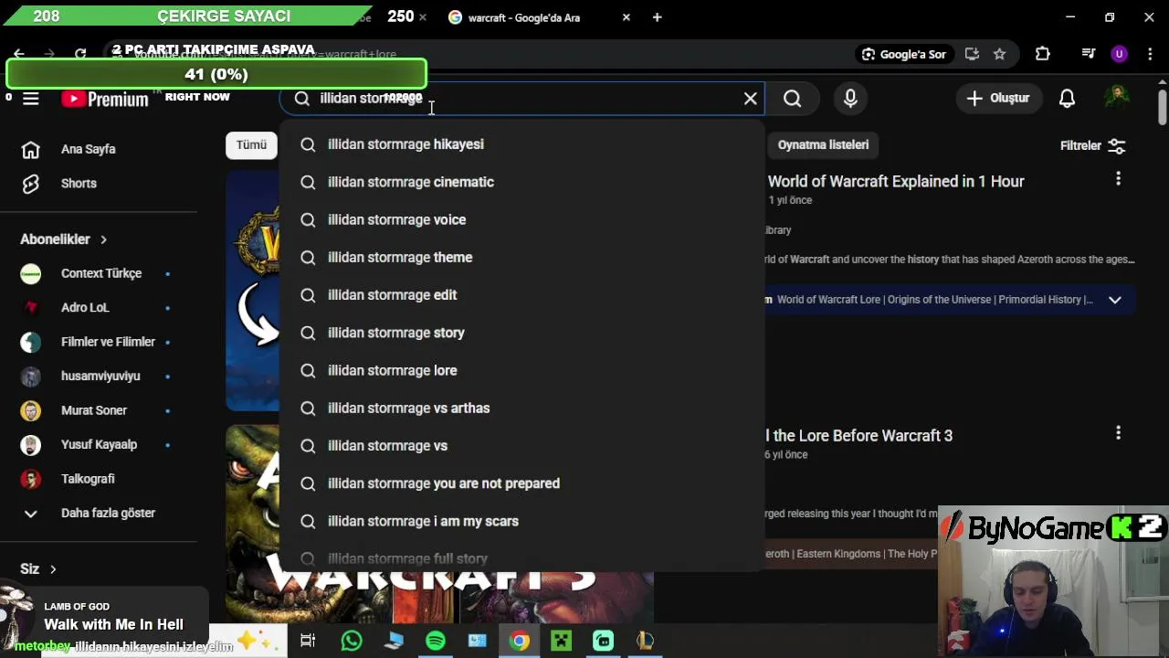The width and height of the screenshot is (1169, 658).
Task: Open options for Lore Before Warcraft 3 video
Action: pyautogui.click(x=1118, y=433)
